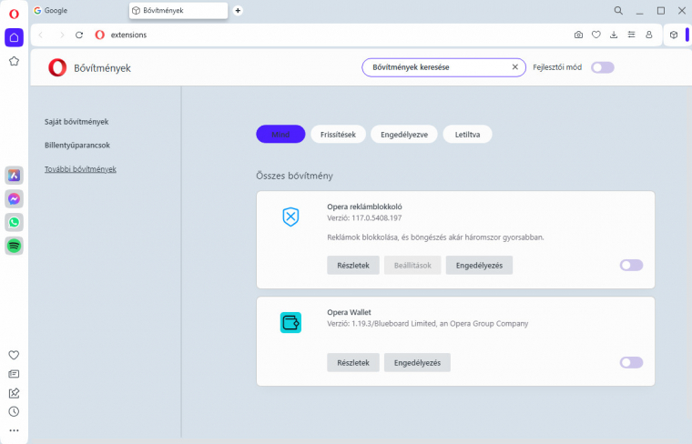The height and width of the screenshot is (444, 692).
Task: Open the sidebar edit notes icon
Action: (14, 393)
